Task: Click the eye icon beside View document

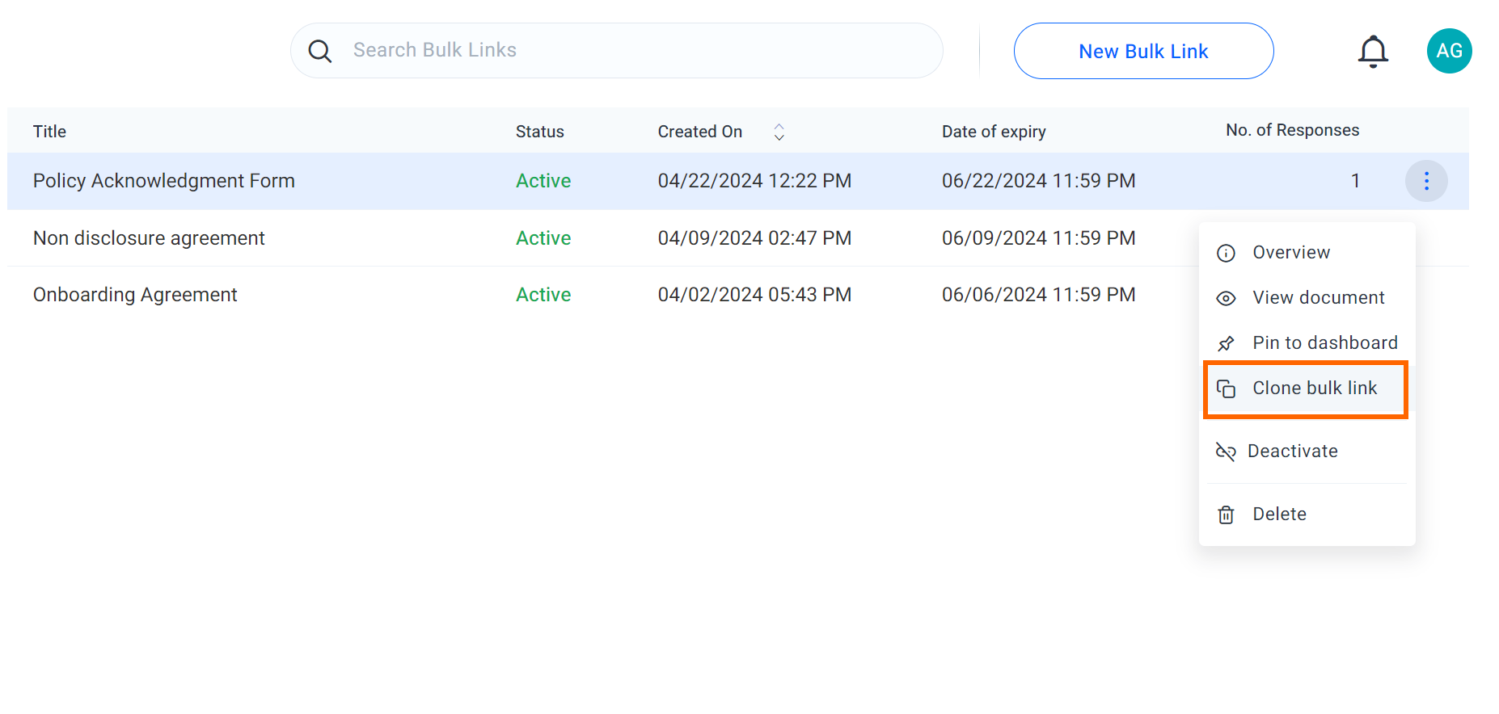Action: (x=1226, y=298)
